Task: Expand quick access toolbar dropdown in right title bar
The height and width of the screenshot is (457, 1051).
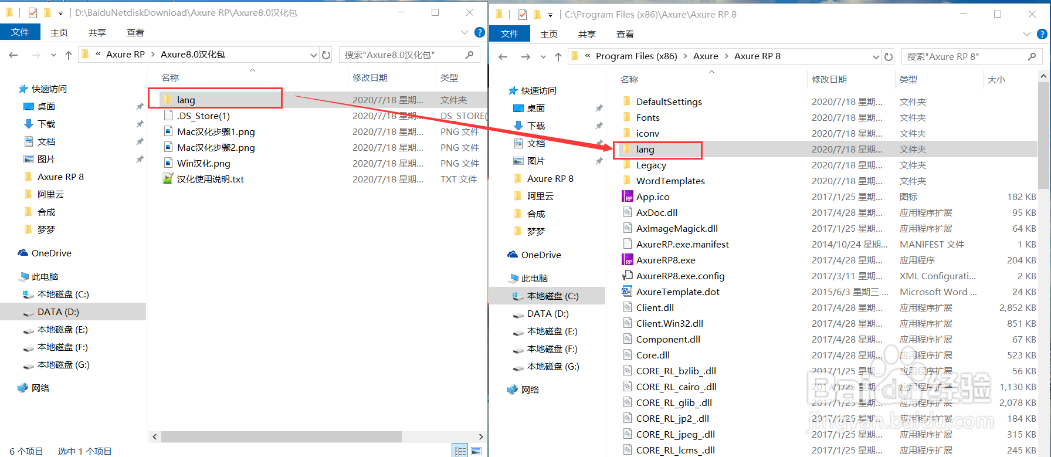Action: pos(550,15)
